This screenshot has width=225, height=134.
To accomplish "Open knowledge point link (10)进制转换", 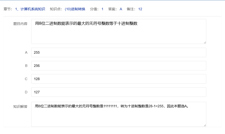I will point(75,9).
